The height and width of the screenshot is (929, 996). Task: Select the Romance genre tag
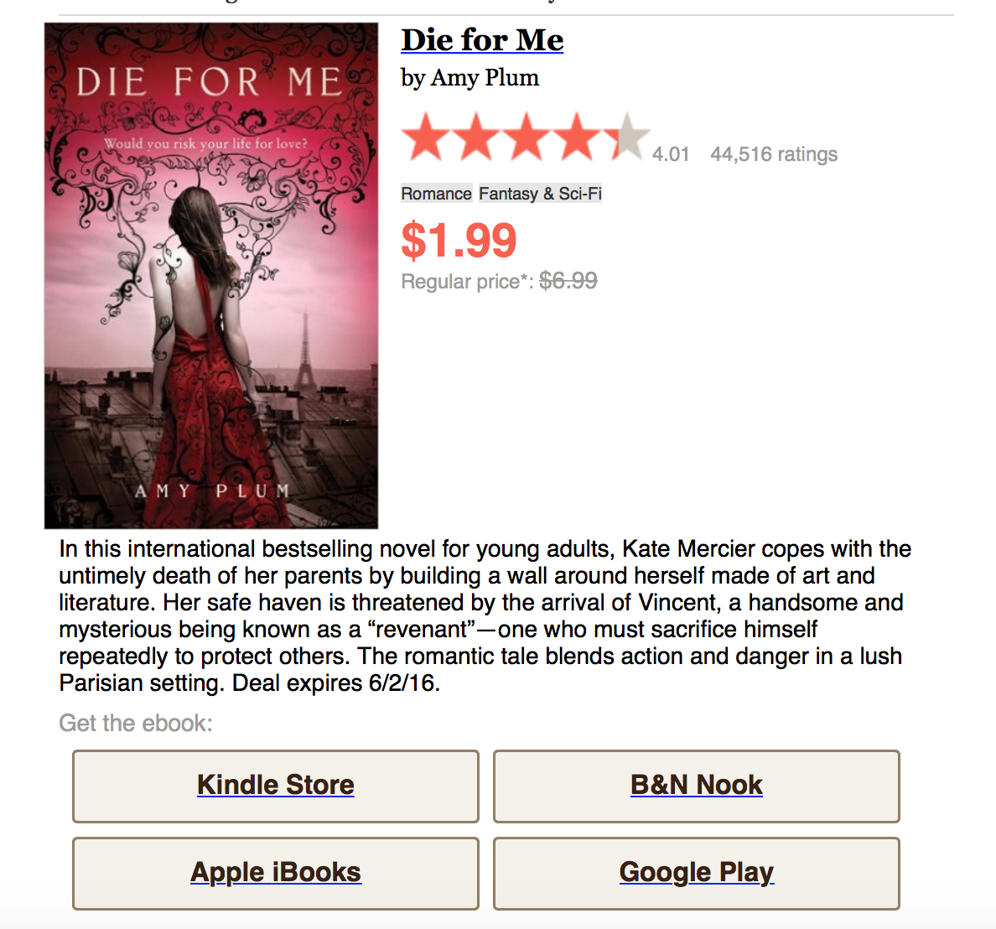(x=436, y=194)
